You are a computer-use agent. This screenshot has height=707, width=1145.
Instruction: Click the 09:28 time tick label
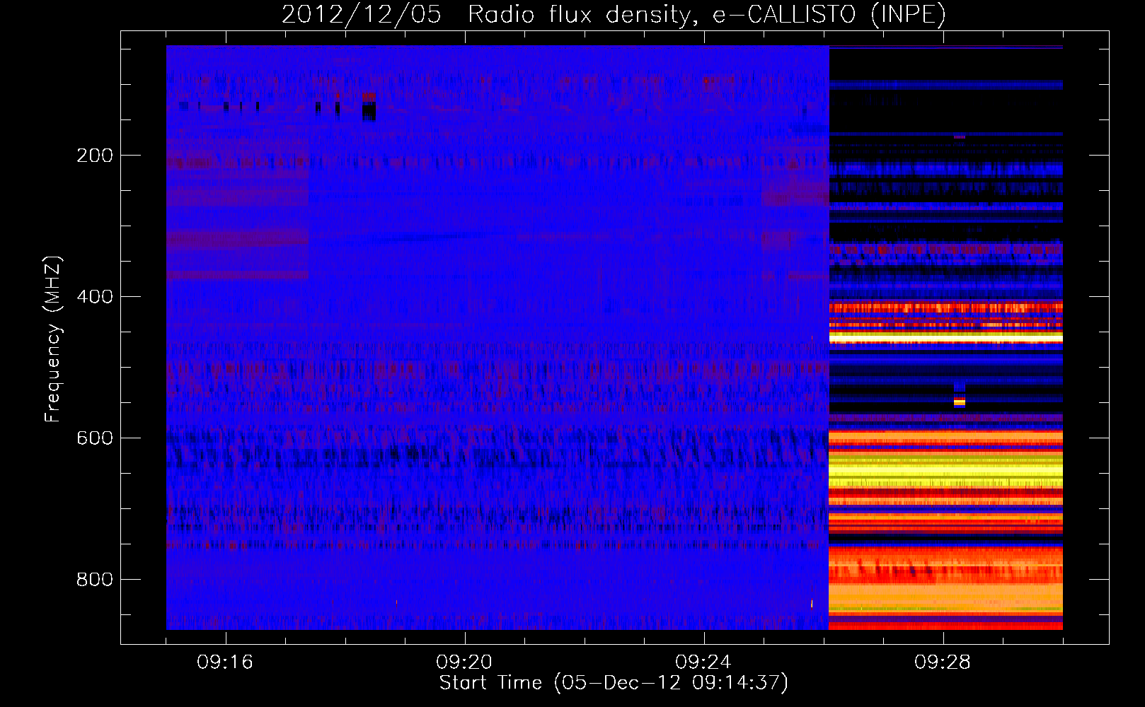(943, 662)
